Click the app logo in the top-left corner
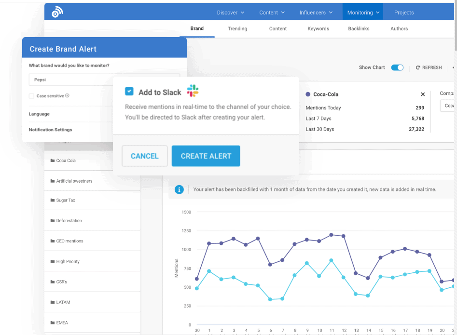The image size is (457, 335). tap(58, 11)
